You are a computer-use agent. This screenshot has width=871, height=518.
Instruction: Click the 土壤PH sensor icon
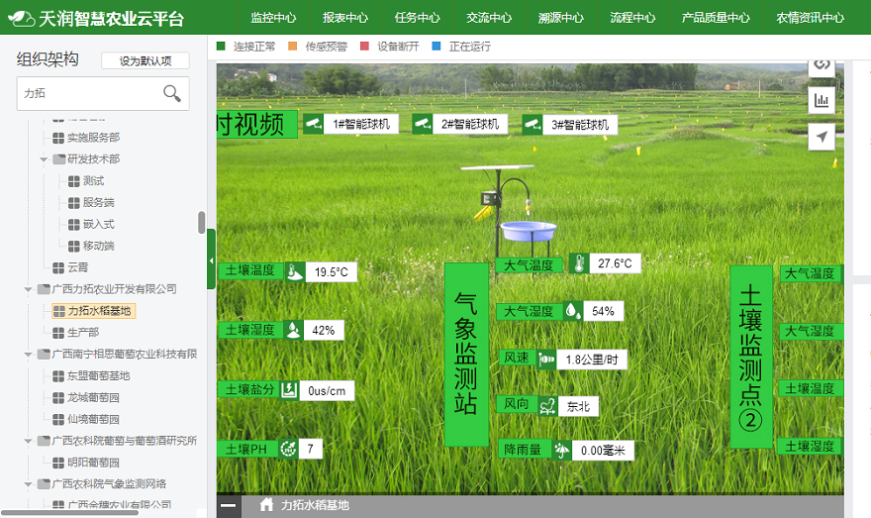(x=288, y=449)
